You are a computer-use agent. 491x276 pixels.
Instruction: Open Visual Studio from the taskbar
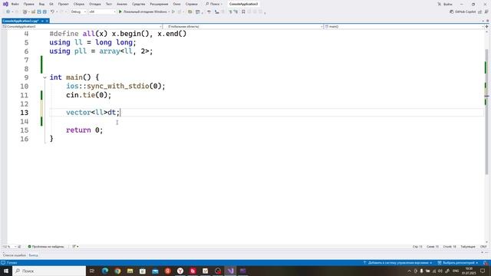(x=230, y=271)
